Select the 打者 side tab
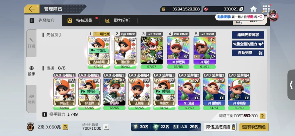 (x=31, y=43)
